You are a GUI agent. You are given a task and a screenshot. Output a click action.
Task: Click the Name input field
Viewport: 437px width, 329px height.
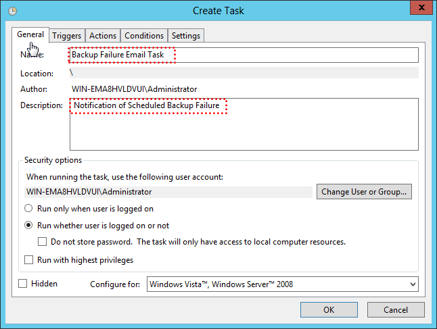click(244, 55)
